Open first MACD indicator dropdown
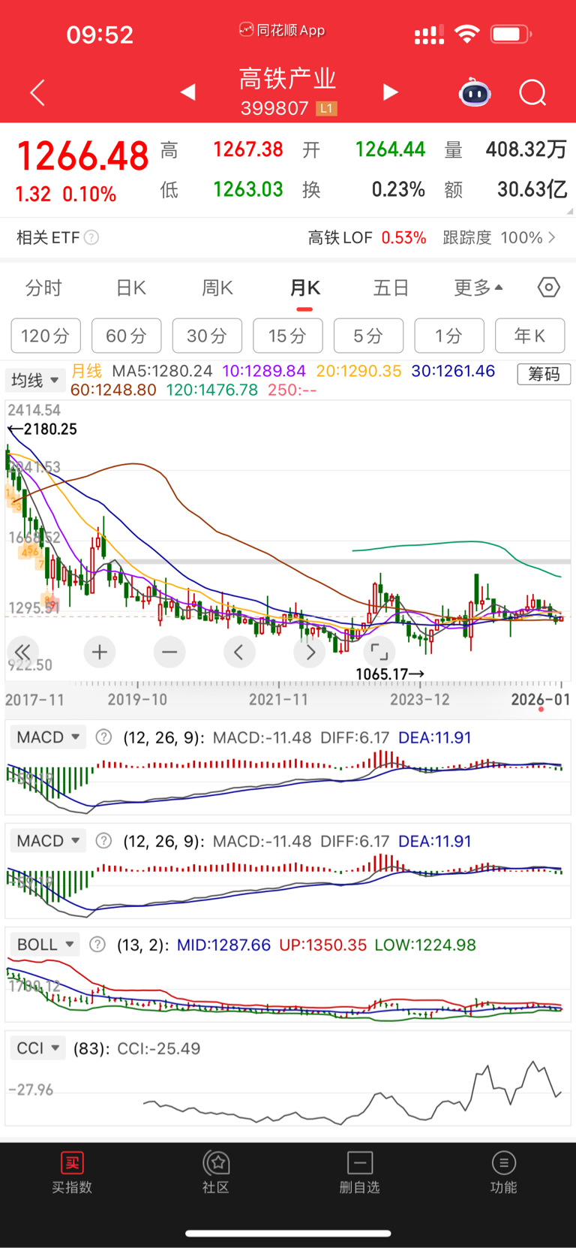 click(x=48, y=737)
